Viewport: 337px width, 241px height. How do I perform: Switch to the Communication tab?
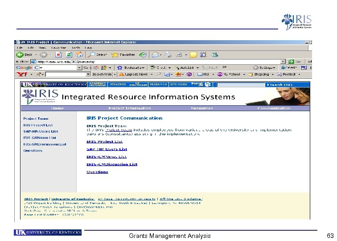tap(274, 108)
